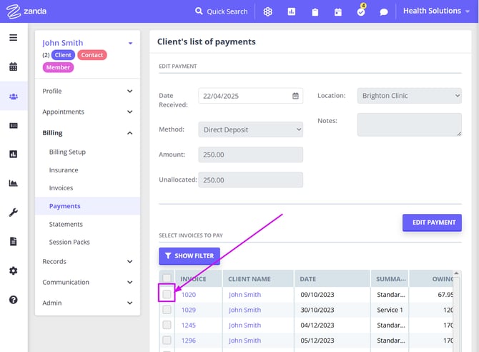479x352 pixels.
Task: Open invoice 1245 link
Action: tap(189, 326)
